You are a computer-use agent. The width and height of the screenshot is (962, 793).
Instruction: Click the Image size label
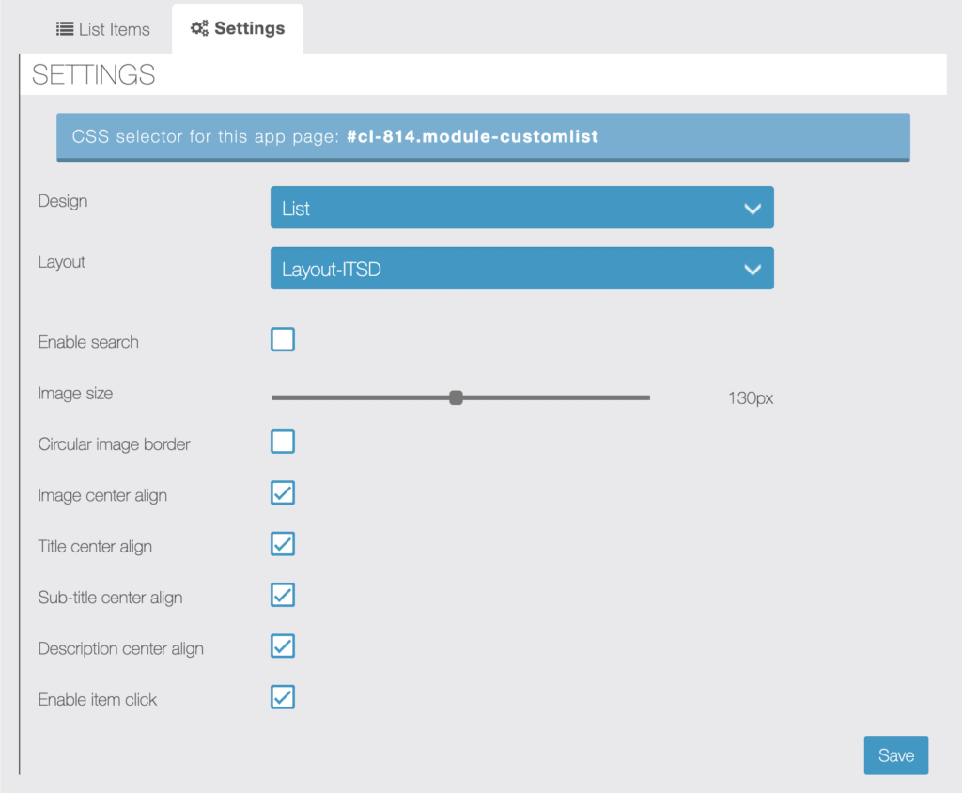[x=75, y=393]
